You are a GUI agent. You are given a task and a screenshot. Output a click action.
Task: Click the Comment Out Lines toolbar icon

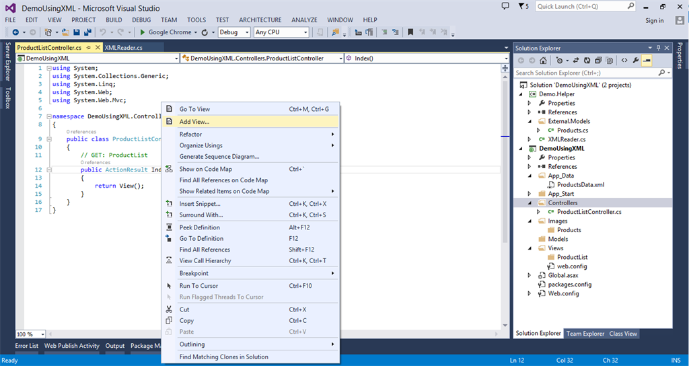click(384, 32)
